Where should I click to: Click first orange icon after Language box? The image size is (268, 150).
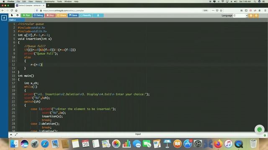pos(251,15)
